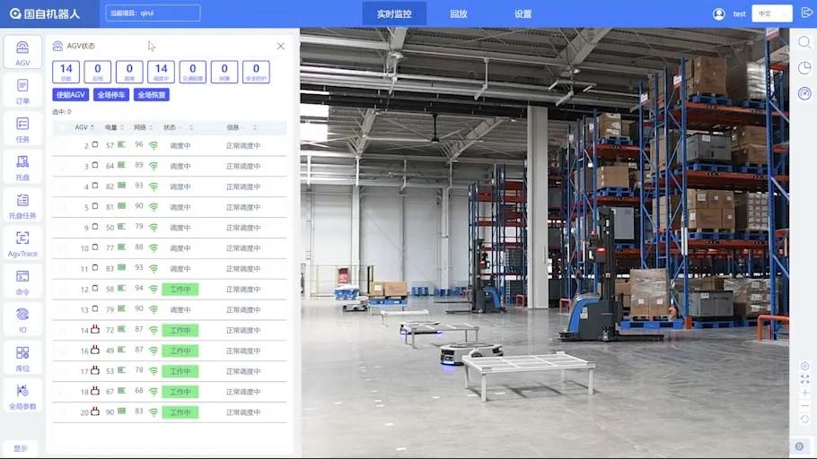This screenshot has width=817, height=459.
Task: Open the 任务 (Tasks) sidebar panel
Action: (22, 128)
